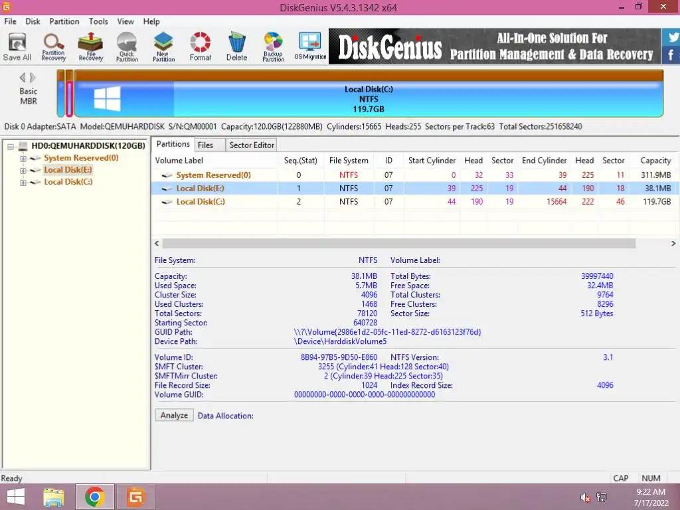
Task: Open the Help menu
Action: coord(151,21)
